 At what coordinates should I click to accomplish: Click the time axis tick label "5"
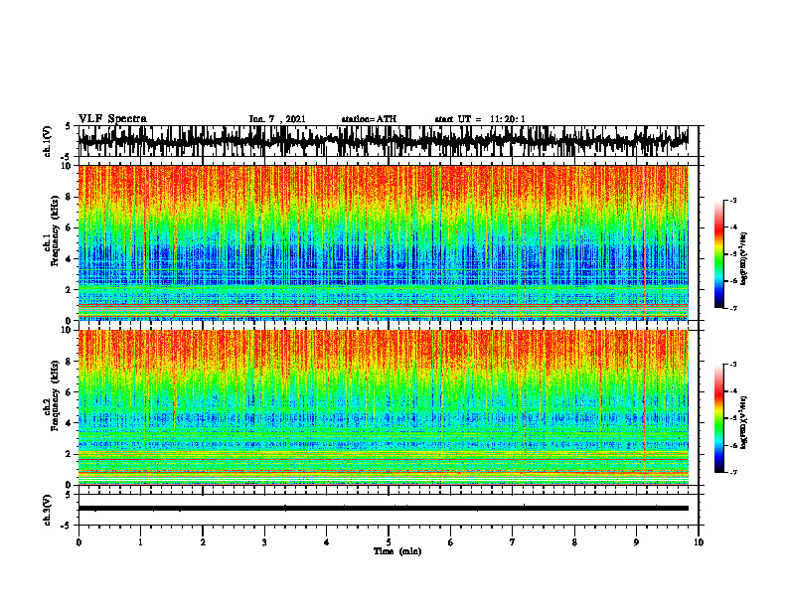(x=389, y=542)
